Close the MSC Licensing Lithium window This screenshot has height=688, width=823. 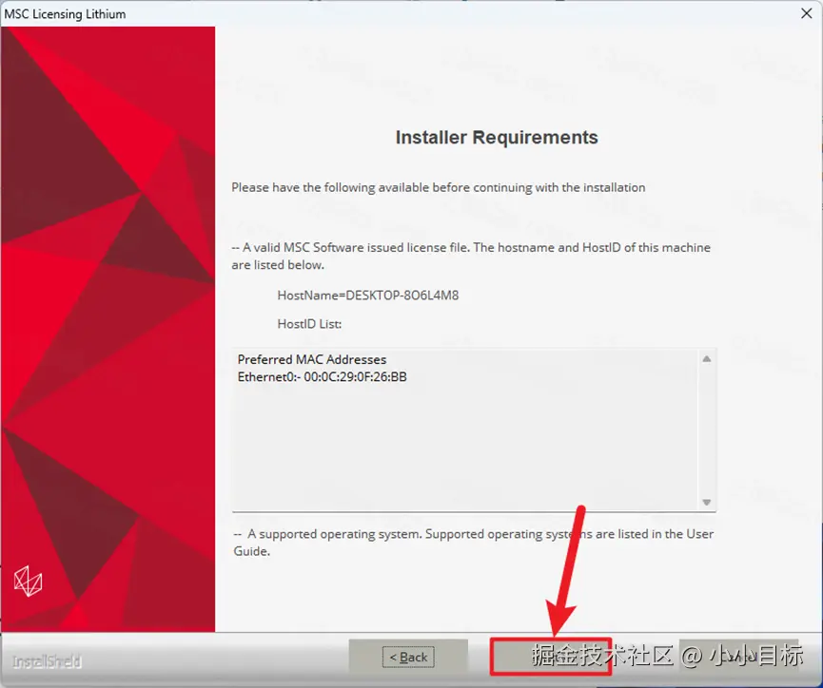(807, 13)
